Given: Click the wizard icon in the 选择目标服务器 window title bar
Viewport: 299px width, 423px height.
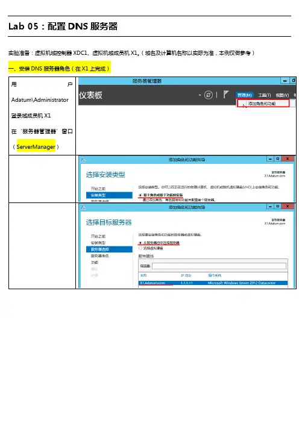Looking at the screenshot, I should pyautogui.click(x=83, y=207).
